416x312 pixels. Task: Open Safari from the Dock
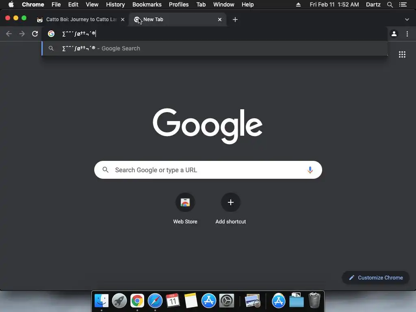pos(155,301)
